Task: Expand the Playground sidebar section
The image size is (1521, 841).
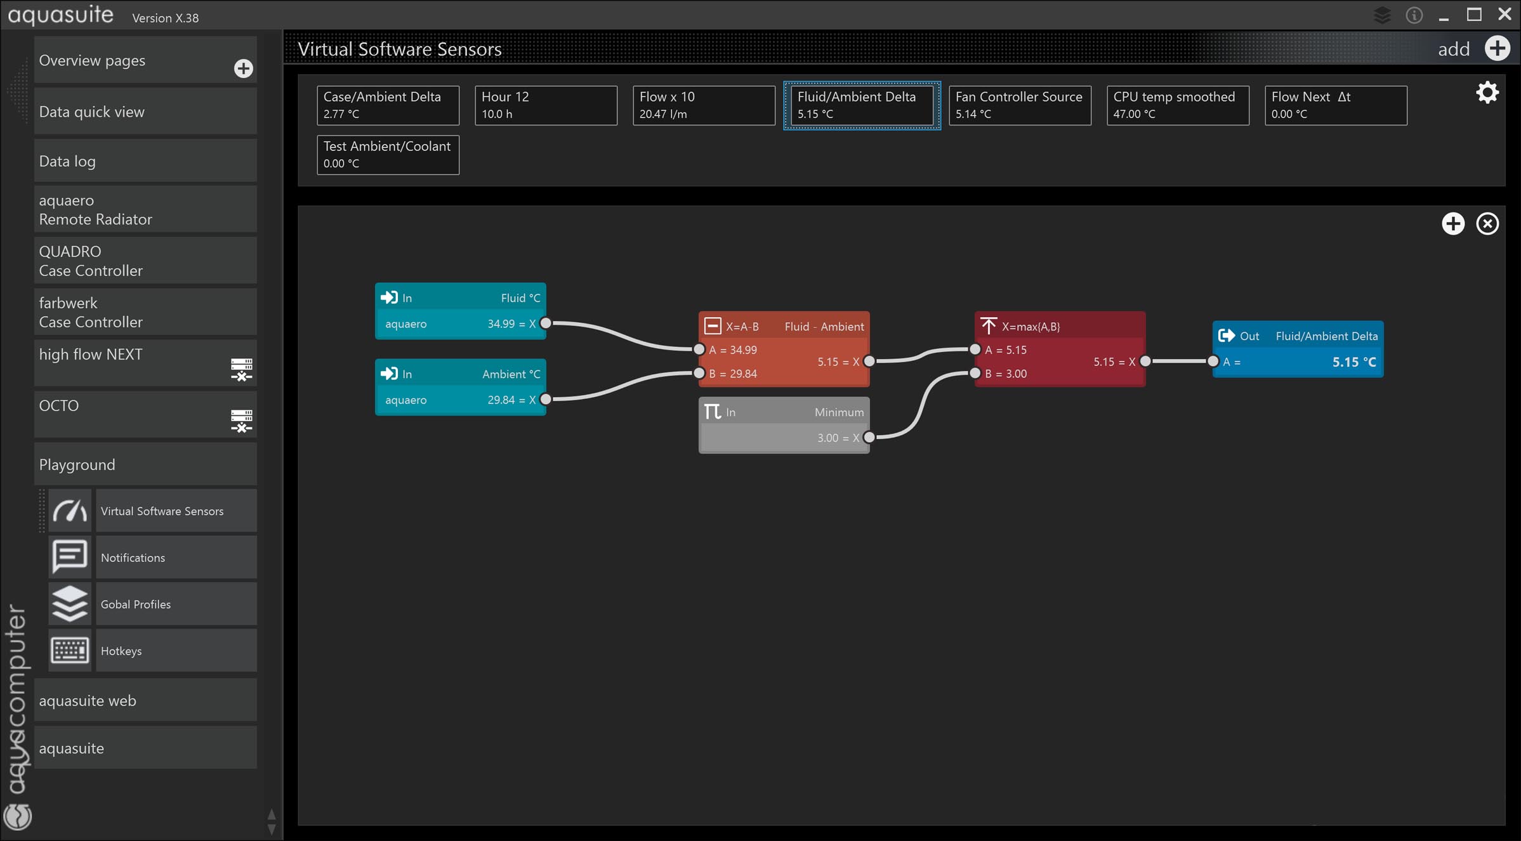Action: 145,464
